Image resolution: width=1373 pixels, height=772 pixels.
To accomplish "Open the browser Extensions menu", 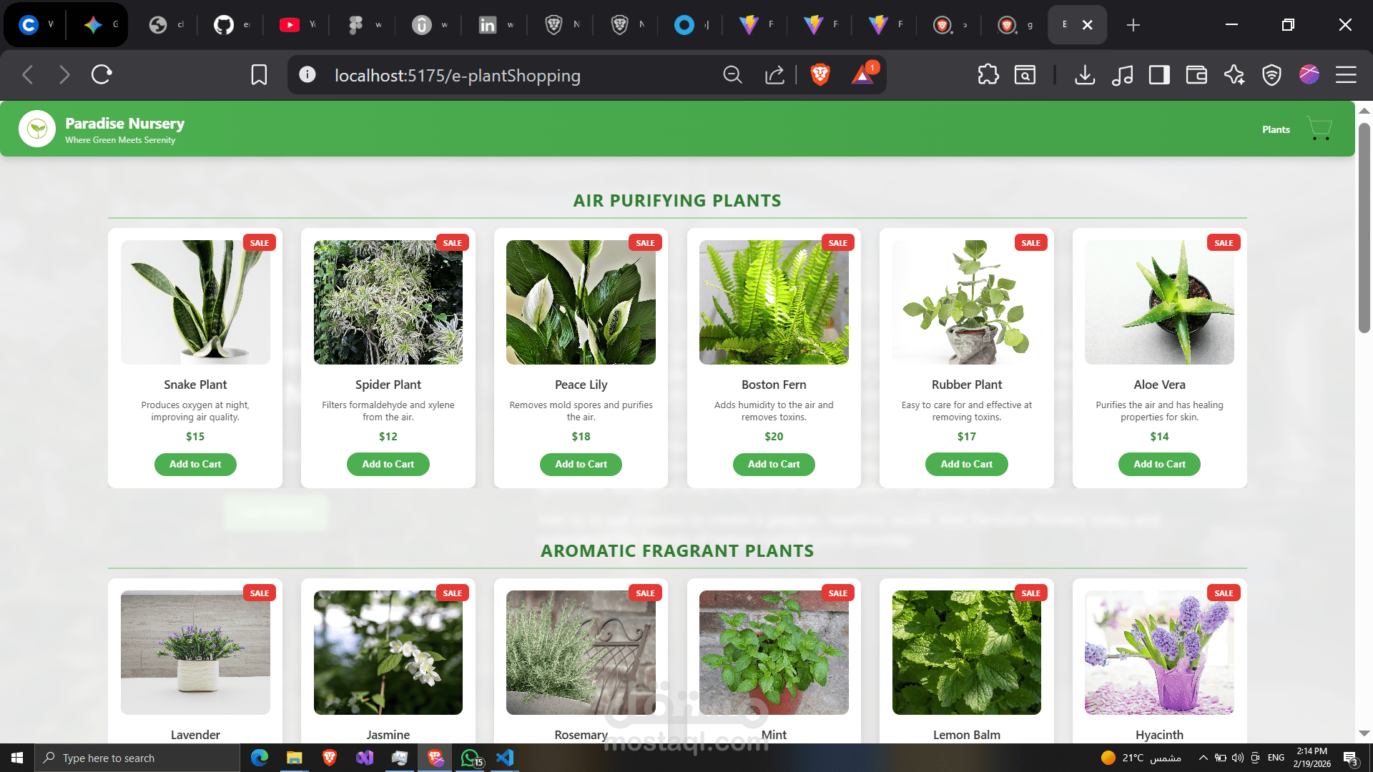I will click(x=989, y=74).
